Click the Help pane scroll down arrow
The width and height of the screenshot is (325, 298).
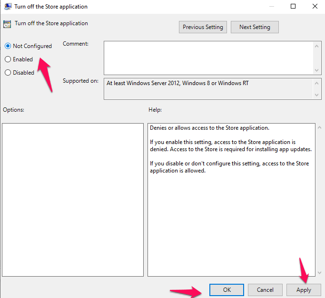319,273
